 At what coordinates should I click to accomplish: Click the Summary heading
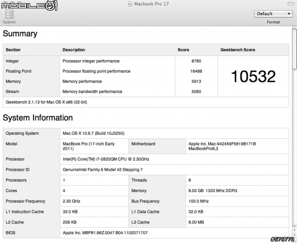click(20, 34)
